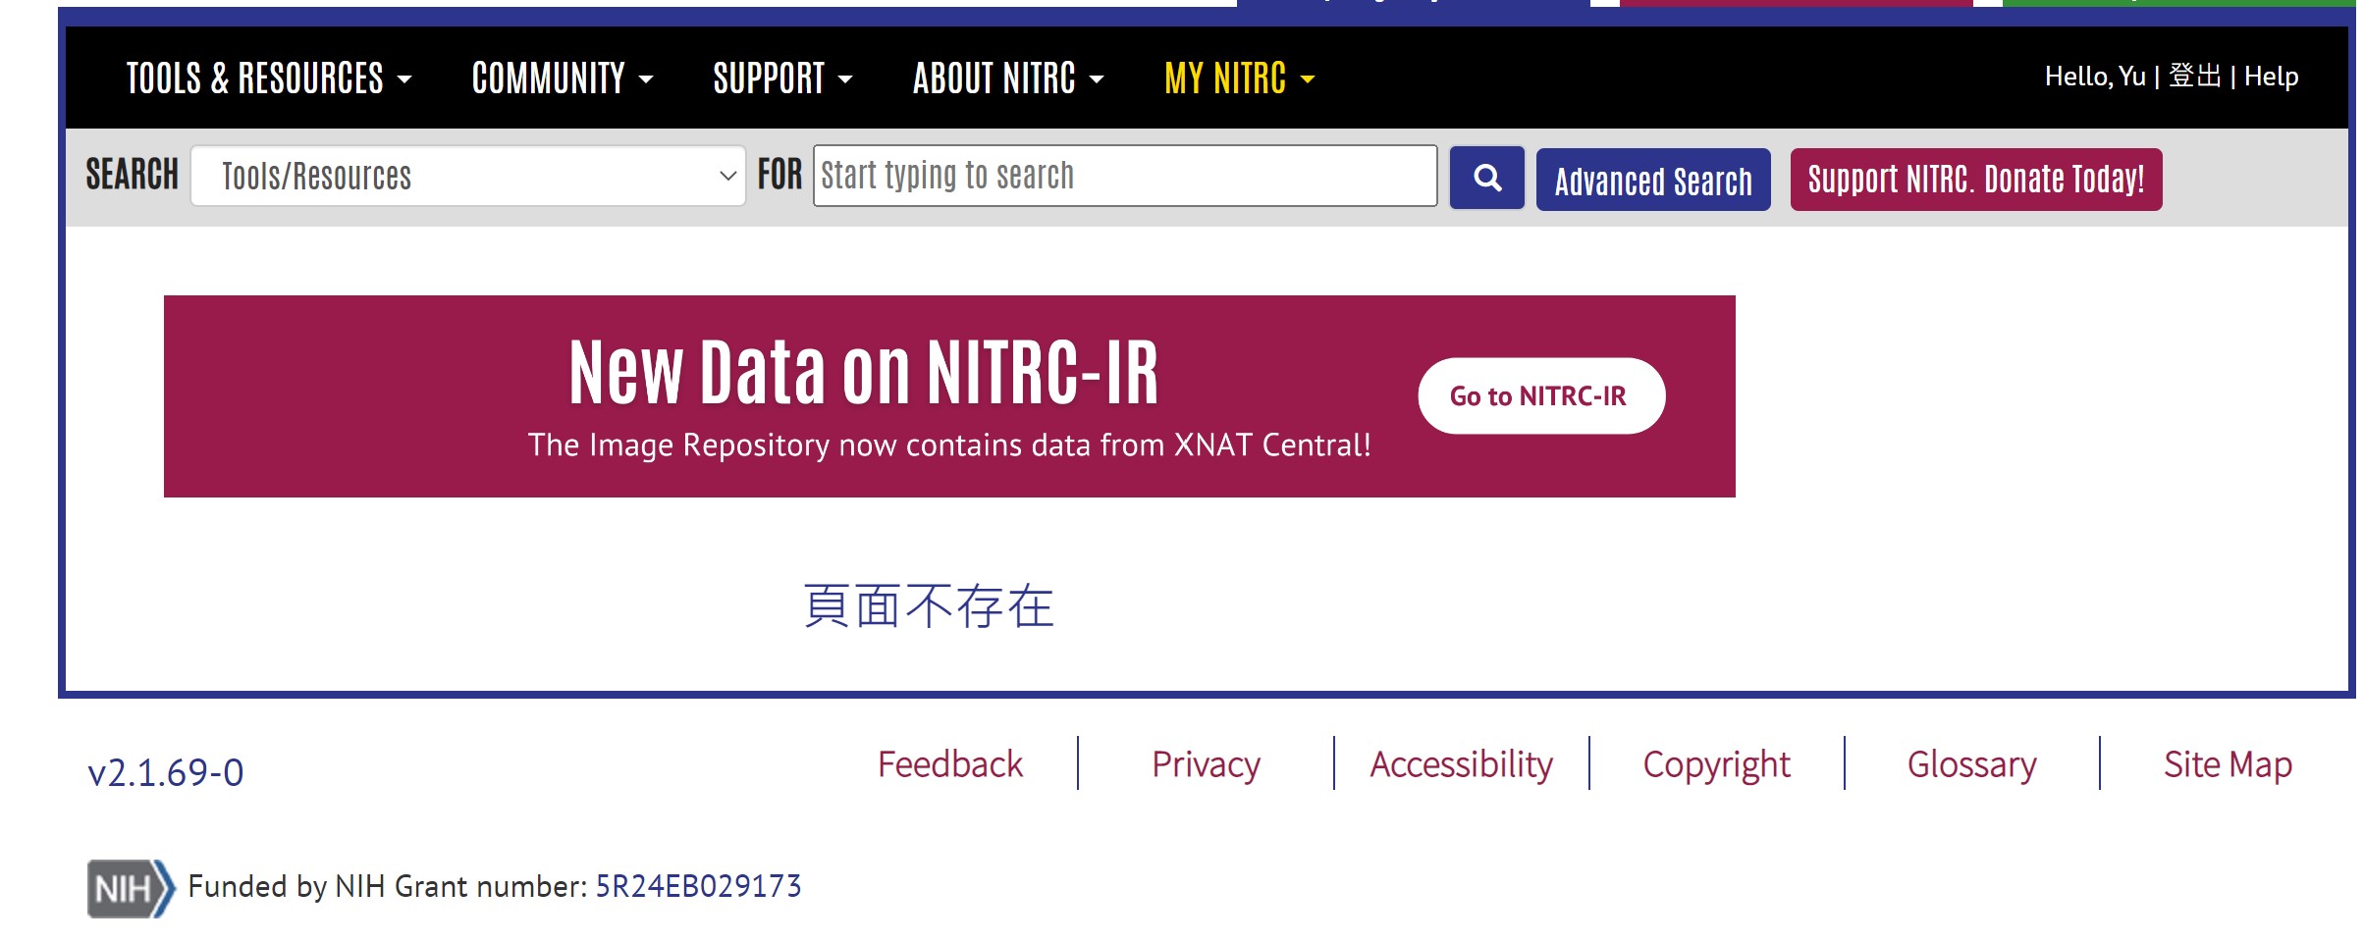Click the magnifying glass search icon
This screenshot has height=942, width=2364.
coord(1486,178)
